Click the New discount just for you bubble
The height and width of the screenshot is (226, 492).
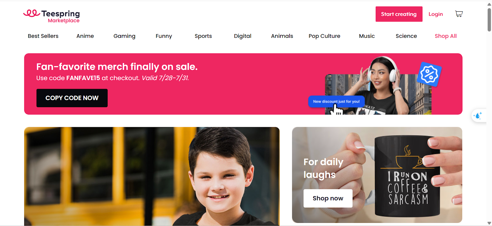point(336,101)
